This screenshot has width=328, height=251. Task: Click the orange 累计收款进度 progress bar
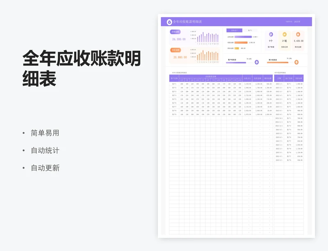point(278,62)
